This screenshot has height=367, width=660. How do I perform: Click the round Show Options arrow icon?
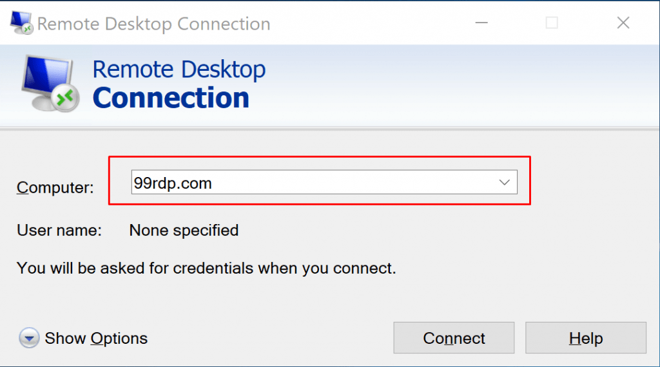[28, 338]
